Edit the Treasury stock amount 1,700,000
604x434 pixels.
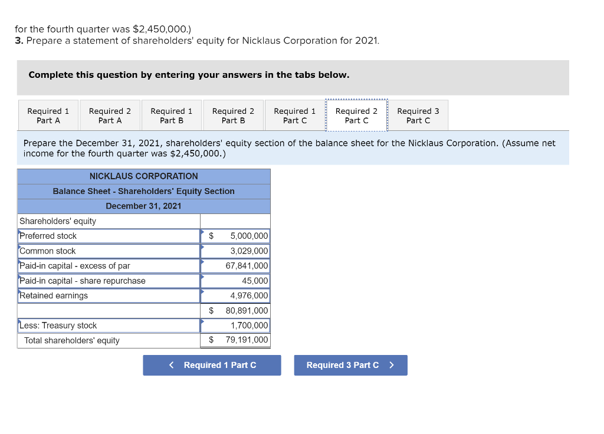click(x=235, y=325)
